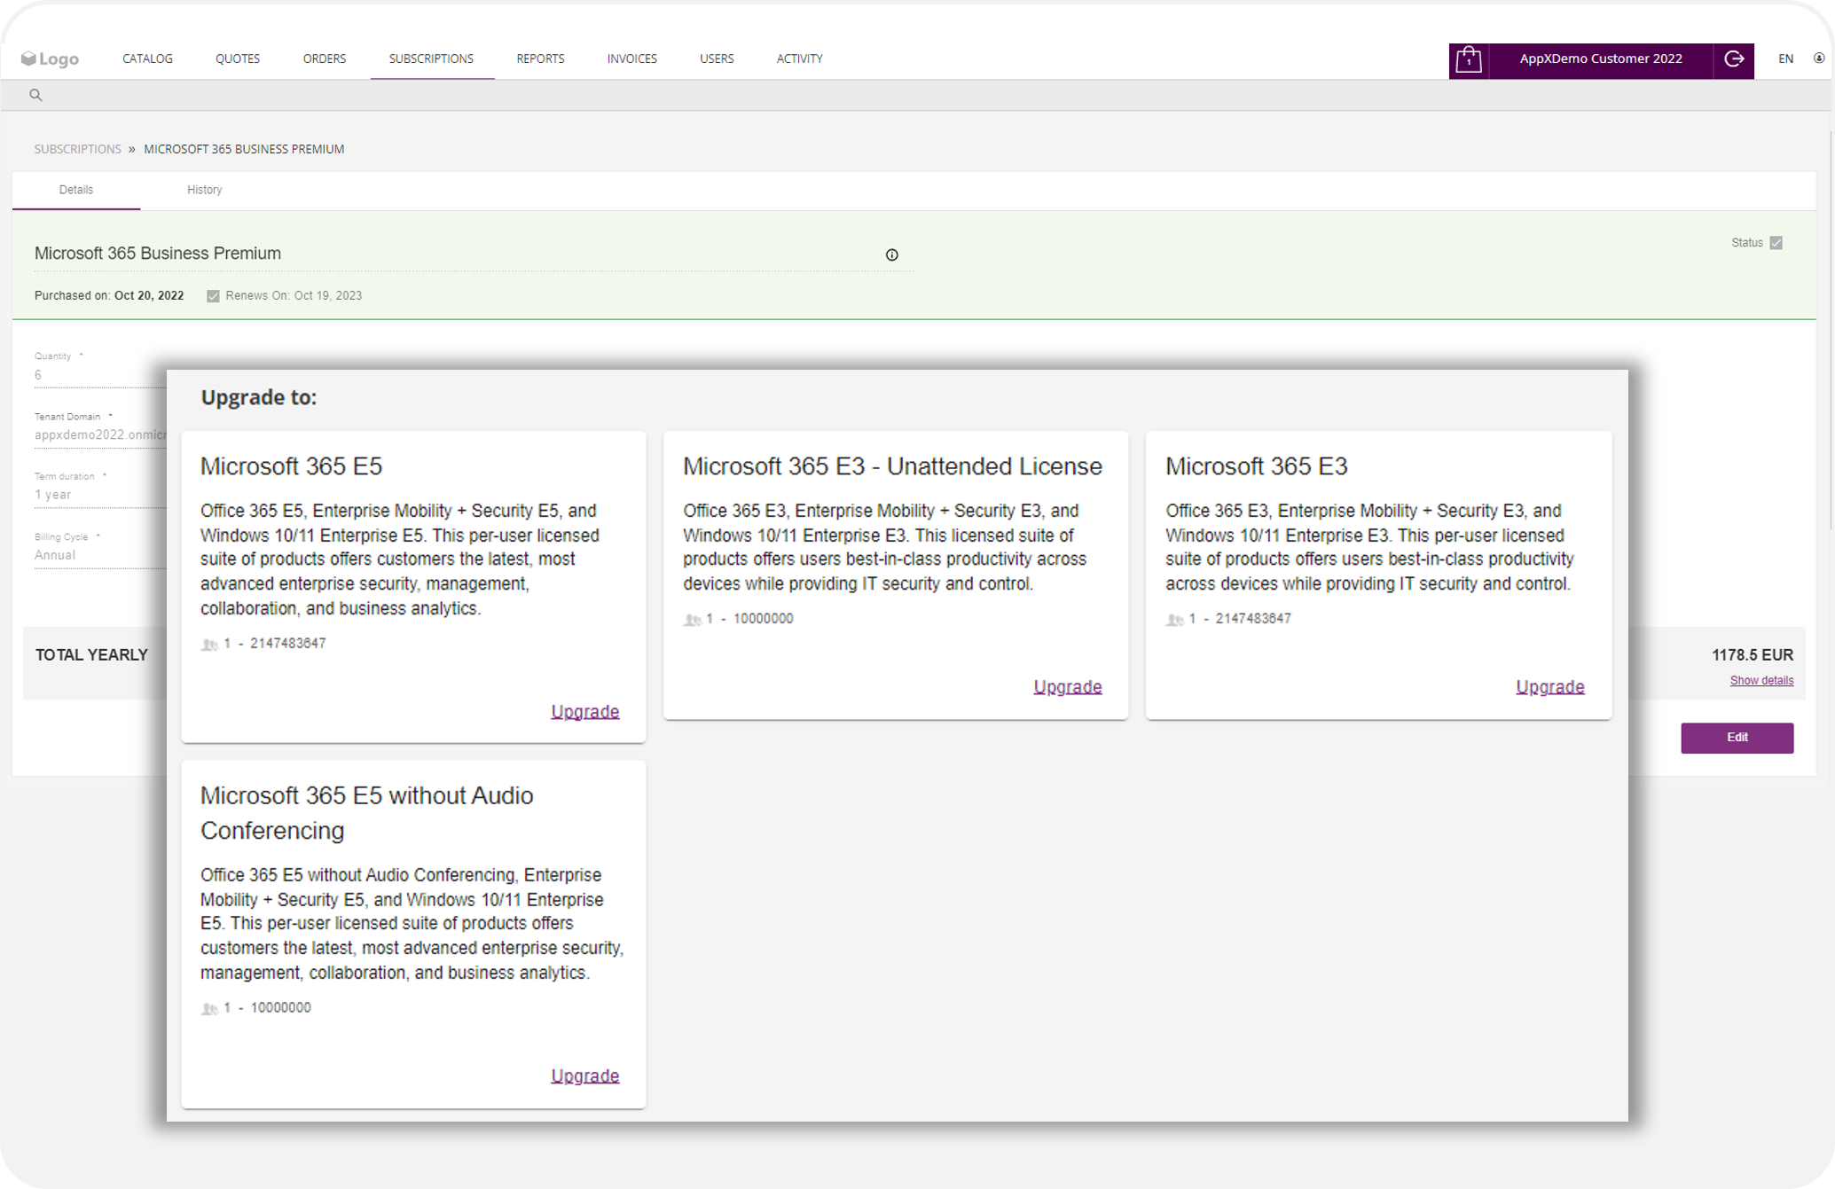
Task: Open the Reports menu
Action: tap(540, 59)
